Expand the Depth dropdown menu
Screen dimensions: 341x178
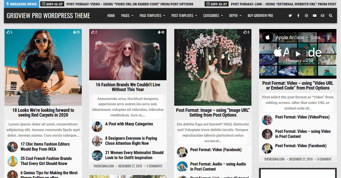click(x=235, y=16)
